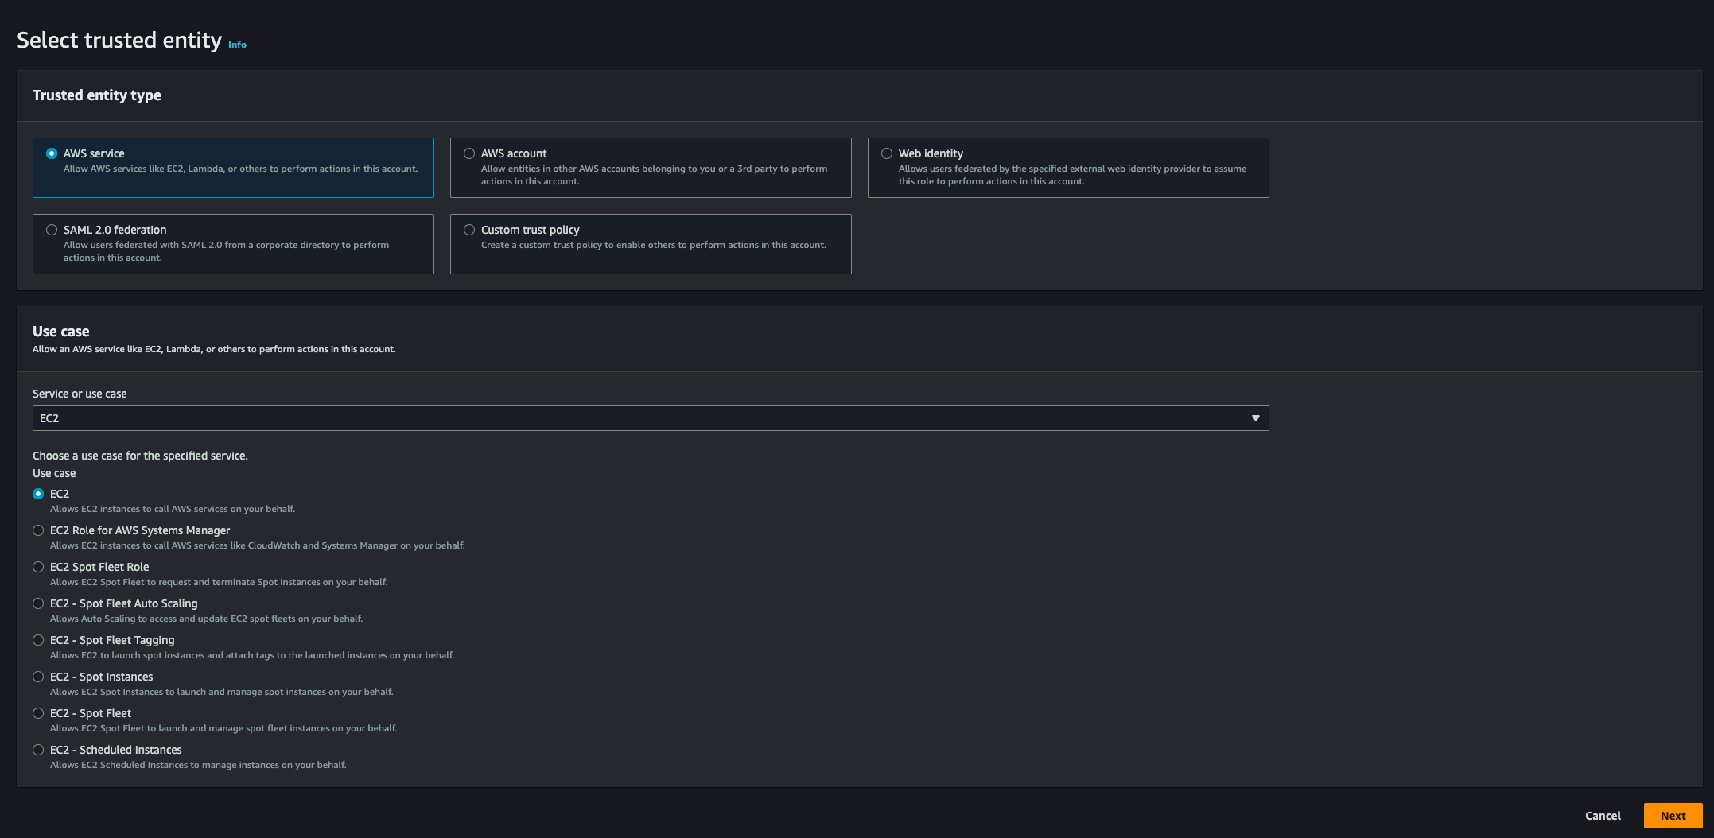
Task: Select EC2 Role for AWS Systems Manager
Action: pyautogui.click(x=38, y=530)
